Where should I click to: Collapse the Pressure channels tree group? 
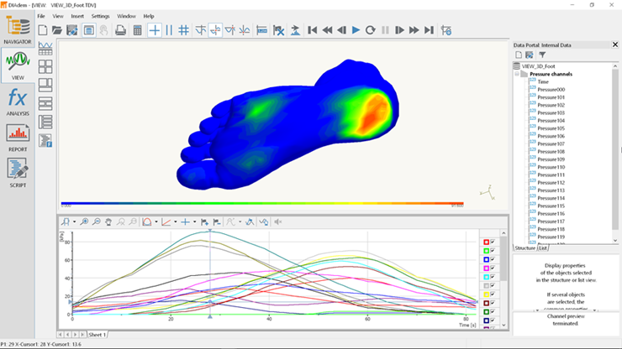pos(516,74)
